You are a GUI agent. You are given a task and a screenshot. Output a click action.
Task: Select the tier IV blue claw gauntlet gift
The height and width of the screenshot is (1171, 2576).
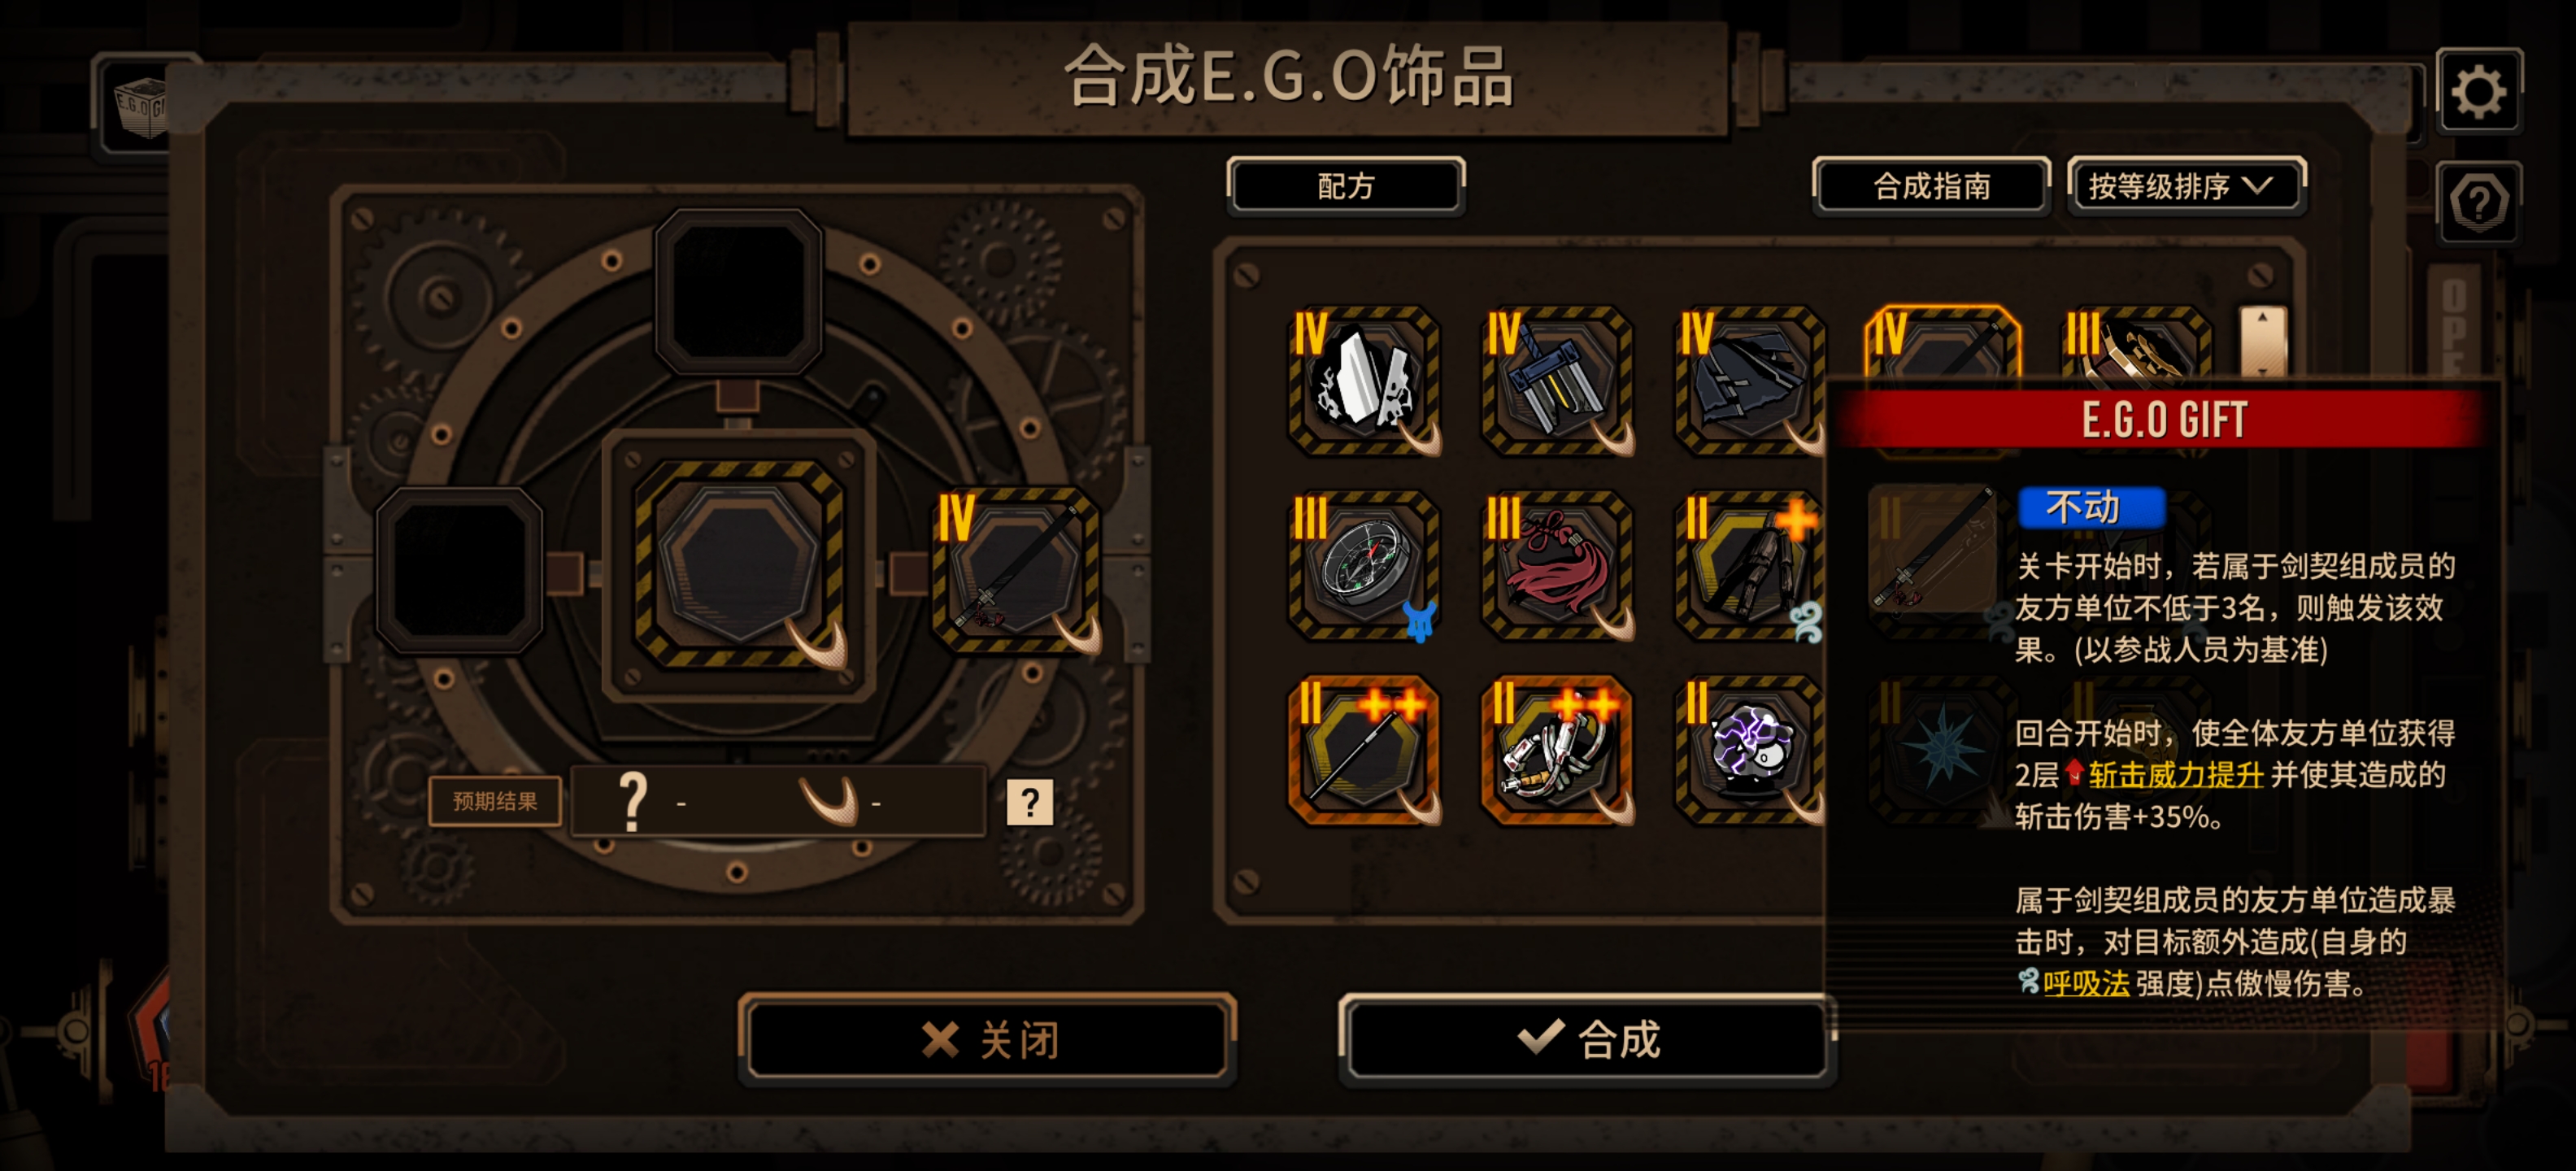(x=1558, y=381)
